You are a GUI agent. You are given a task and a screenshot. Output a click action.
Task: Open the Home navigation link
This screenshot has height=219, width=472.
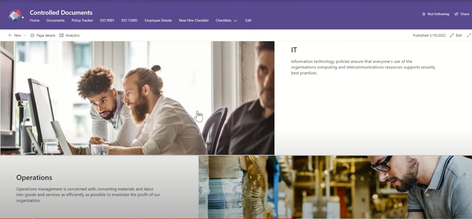35,21
